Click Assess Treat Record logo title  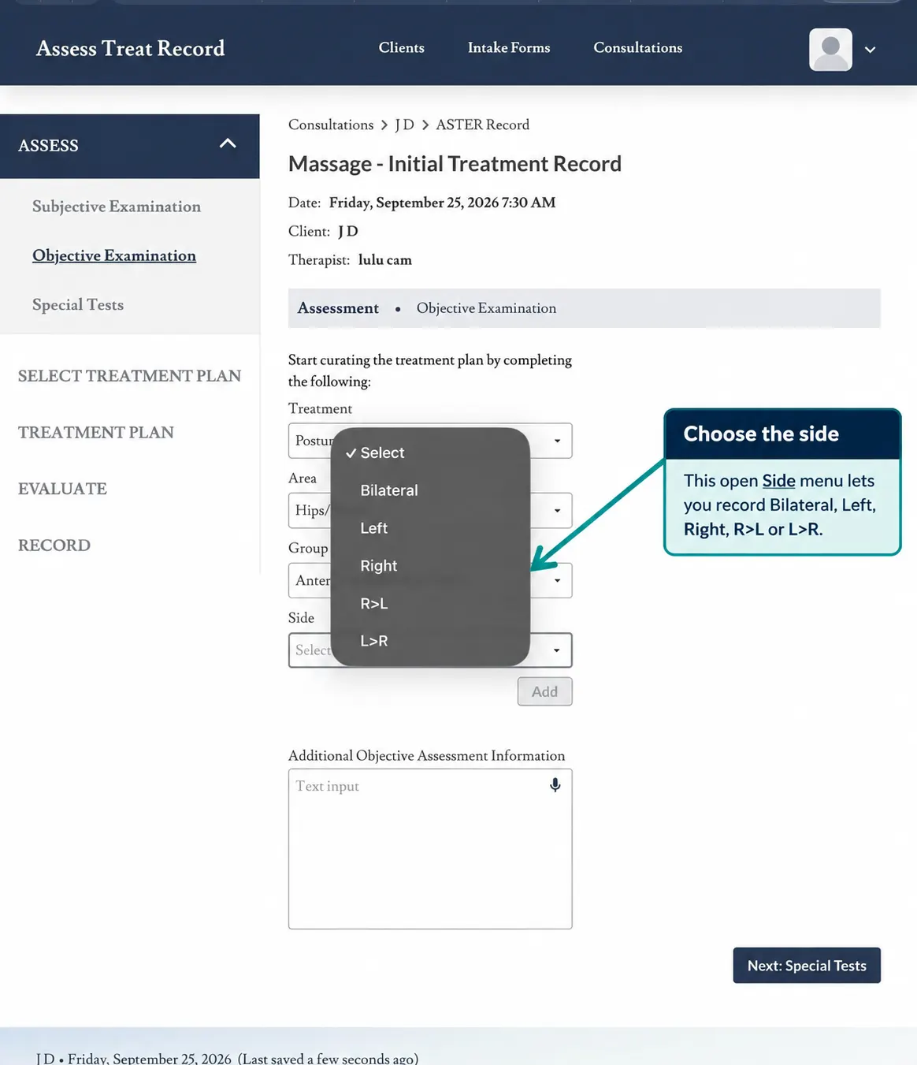(x=130, y=48)
